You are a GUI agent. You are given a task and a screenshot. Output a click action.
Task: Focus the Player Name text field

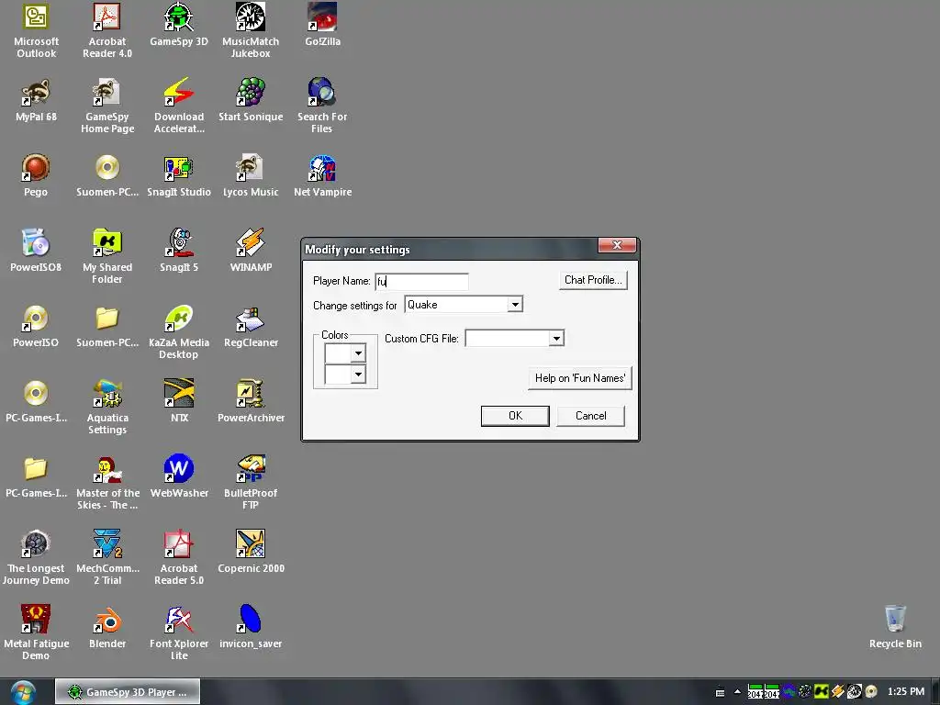421,281
